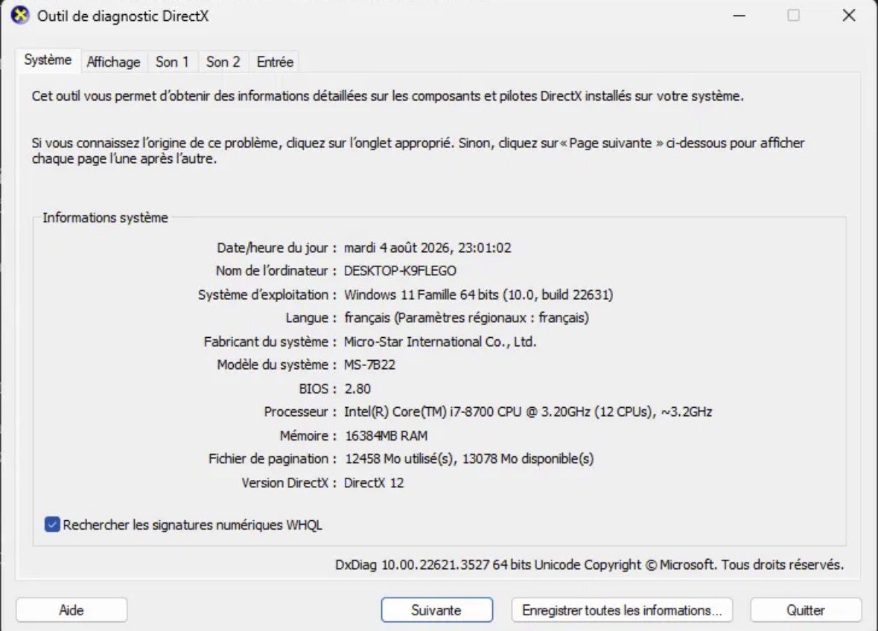The image size is (878, 631).
Task: Click the Processeur field label
Action: [300, 411]
